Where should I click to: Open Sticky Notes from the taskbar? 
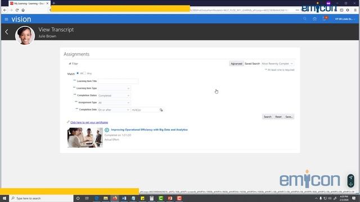tap(142, 198)
